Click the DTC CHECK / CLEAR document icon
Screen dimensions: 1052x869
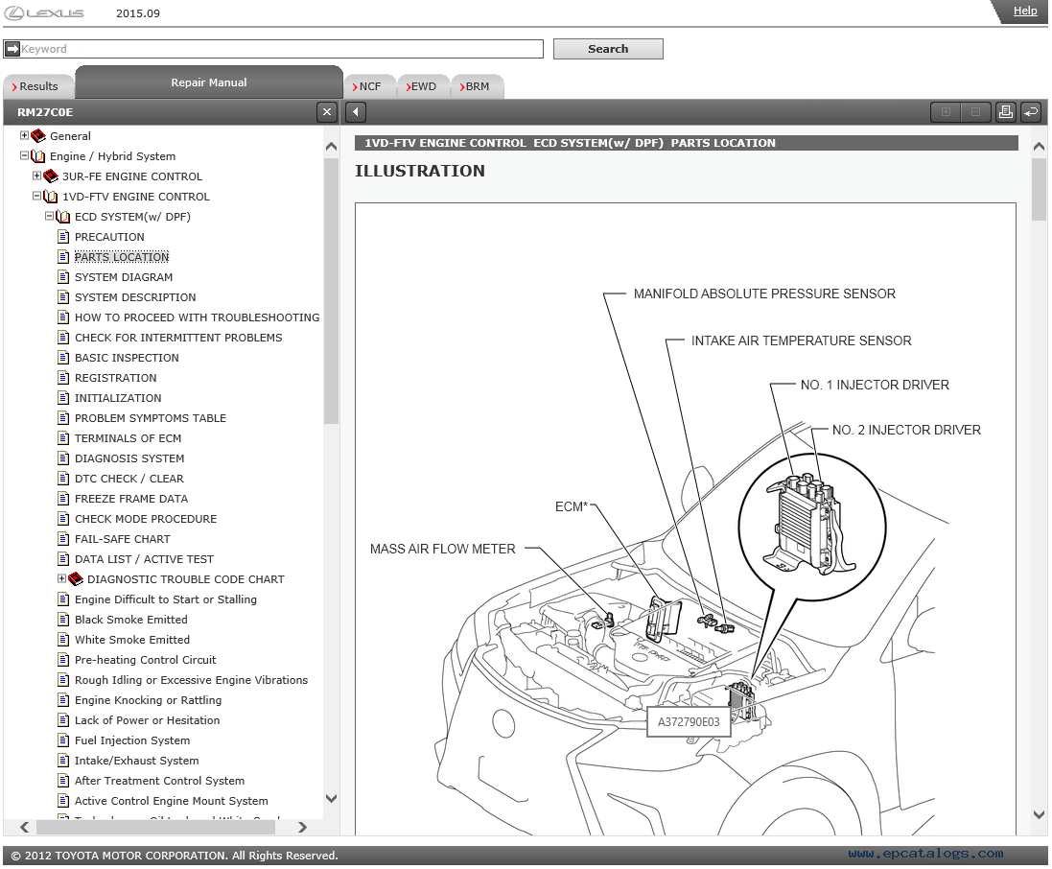click(x=63, y=479)
